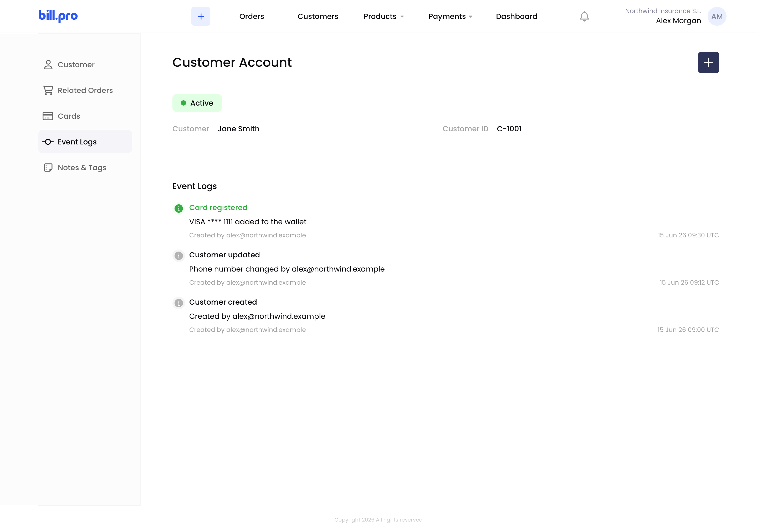Screen dimensions: 757x531
Task: Click the info icon beside Customer created
Action: tap(179, 303)
